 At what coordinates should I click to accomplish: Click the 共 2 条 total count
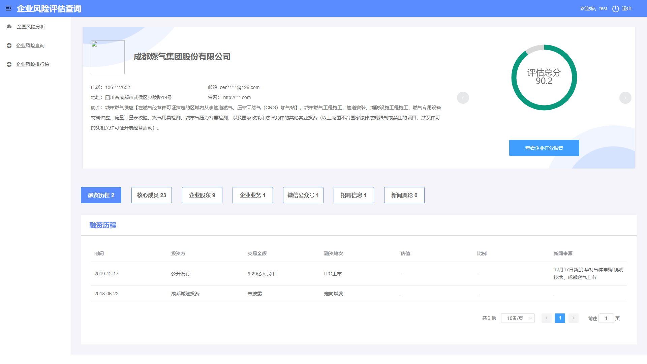[x=489, y=318]
